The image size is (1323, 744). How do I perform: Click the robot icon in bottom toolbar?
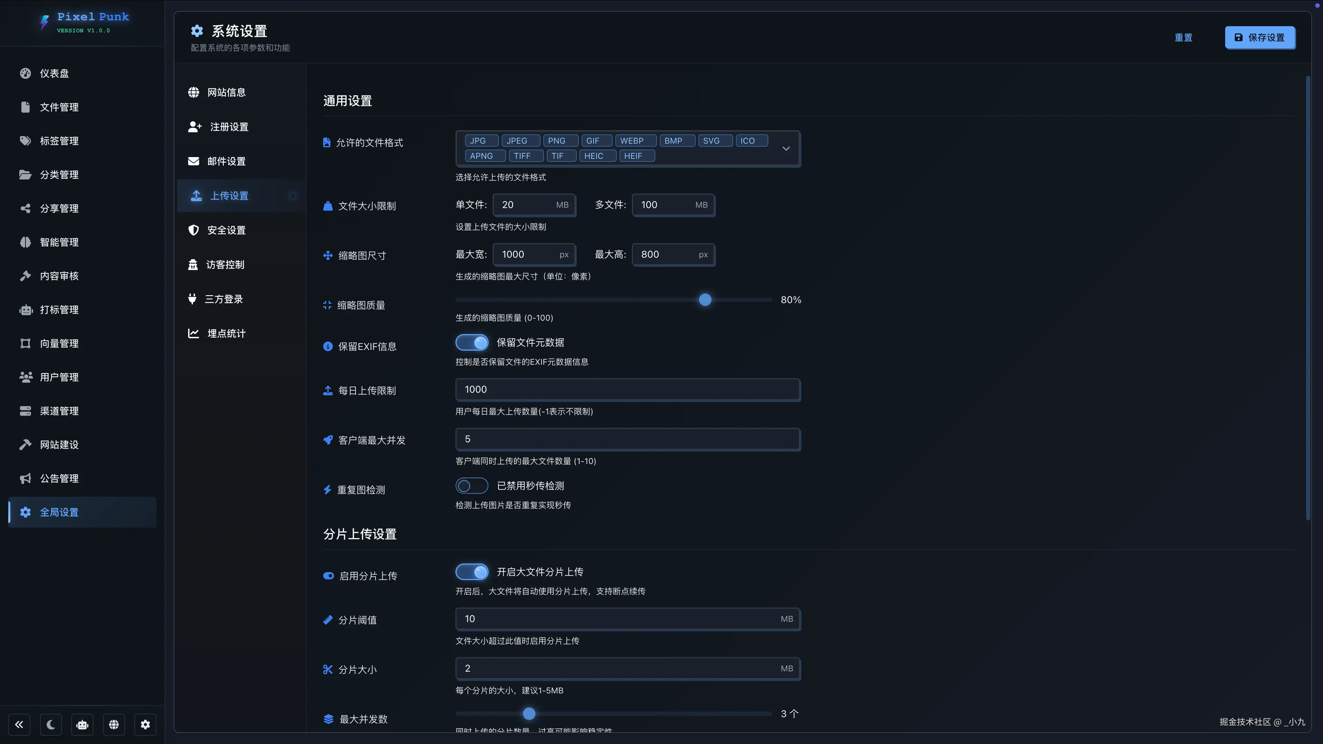tap(82, 724)
